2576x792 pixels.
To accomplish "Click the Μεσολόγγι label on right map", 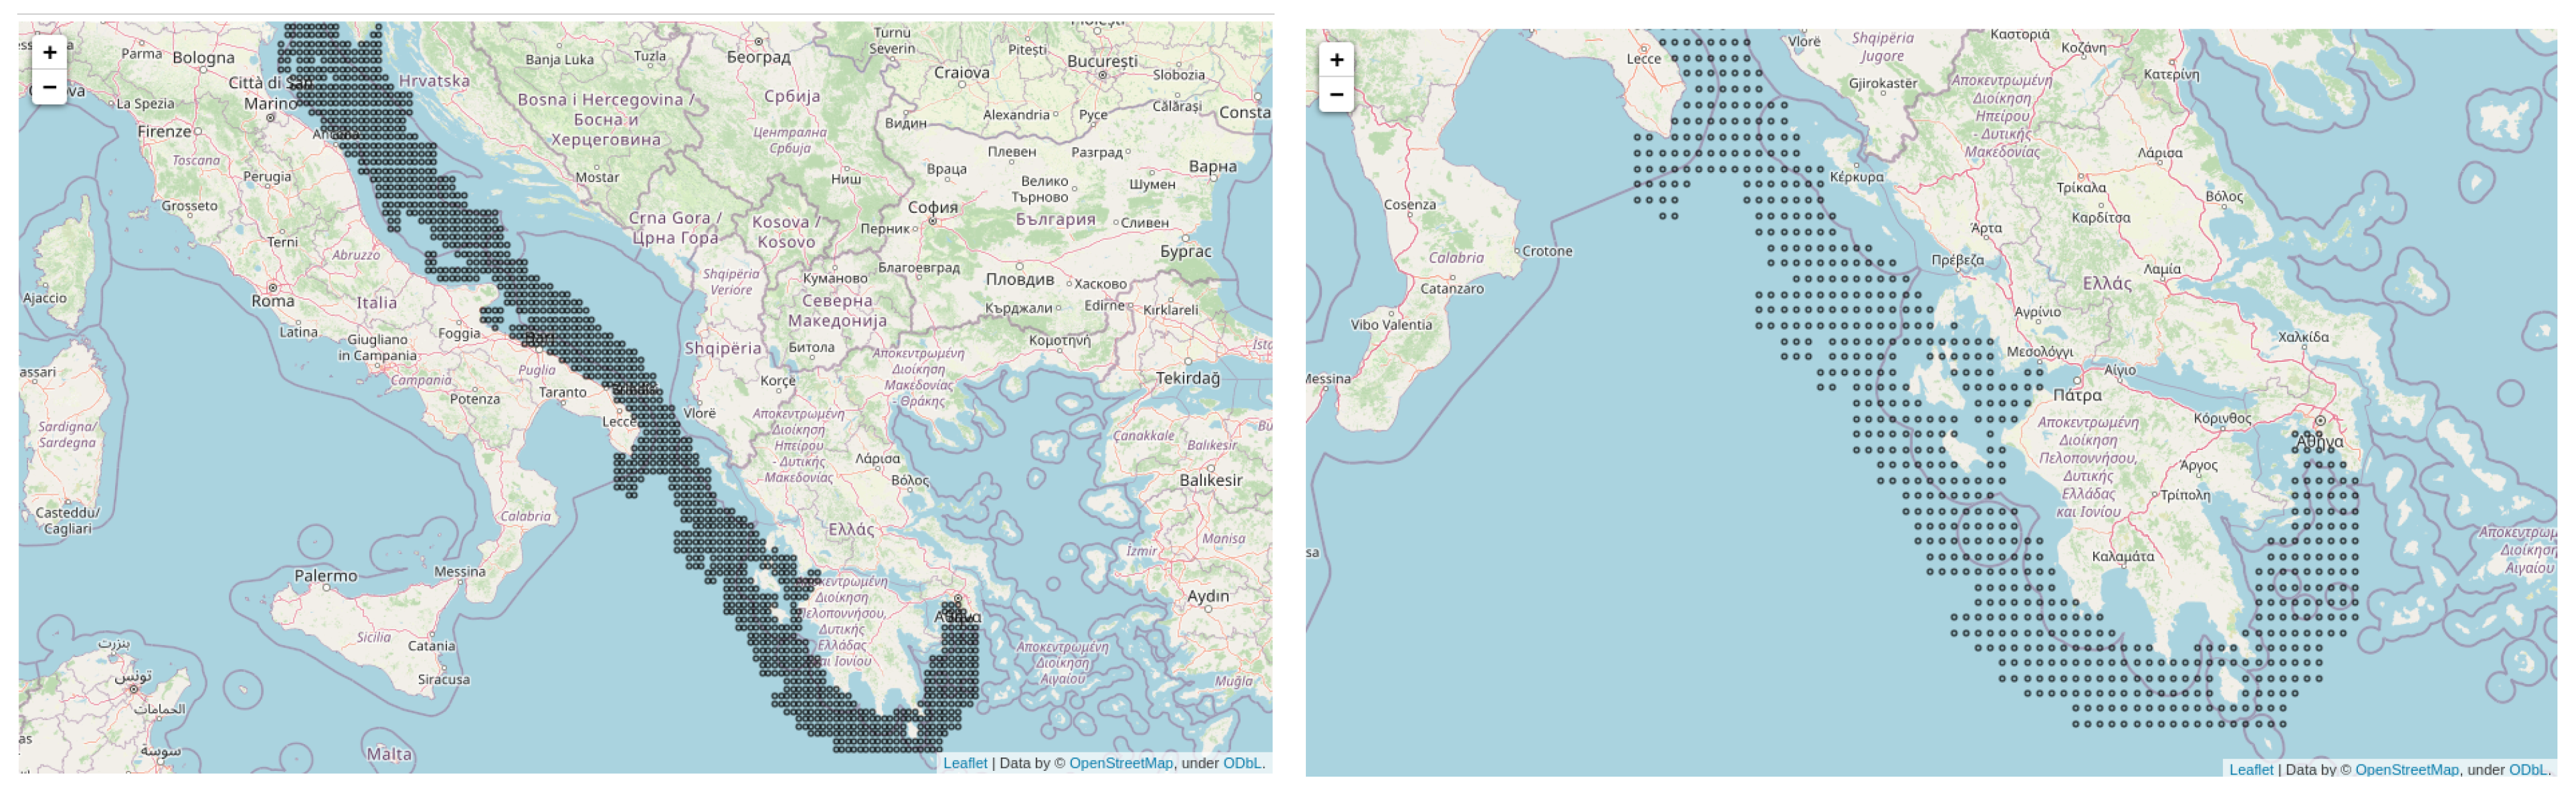I will coord(2040,352).
